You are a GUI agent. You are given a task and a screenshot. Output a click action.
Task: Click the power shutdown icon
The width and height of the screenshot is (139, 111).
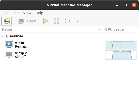point(67,21)
